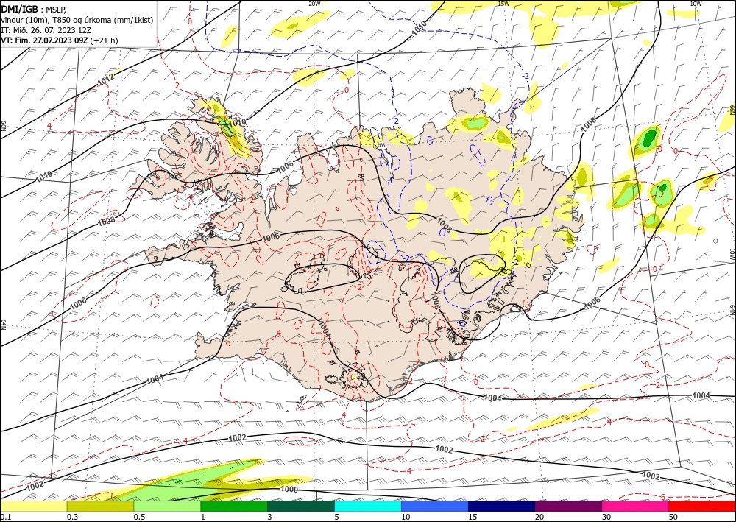Pick the blue 10–15 legend swatch
736x522 pixels.
[x=435, y=507]
